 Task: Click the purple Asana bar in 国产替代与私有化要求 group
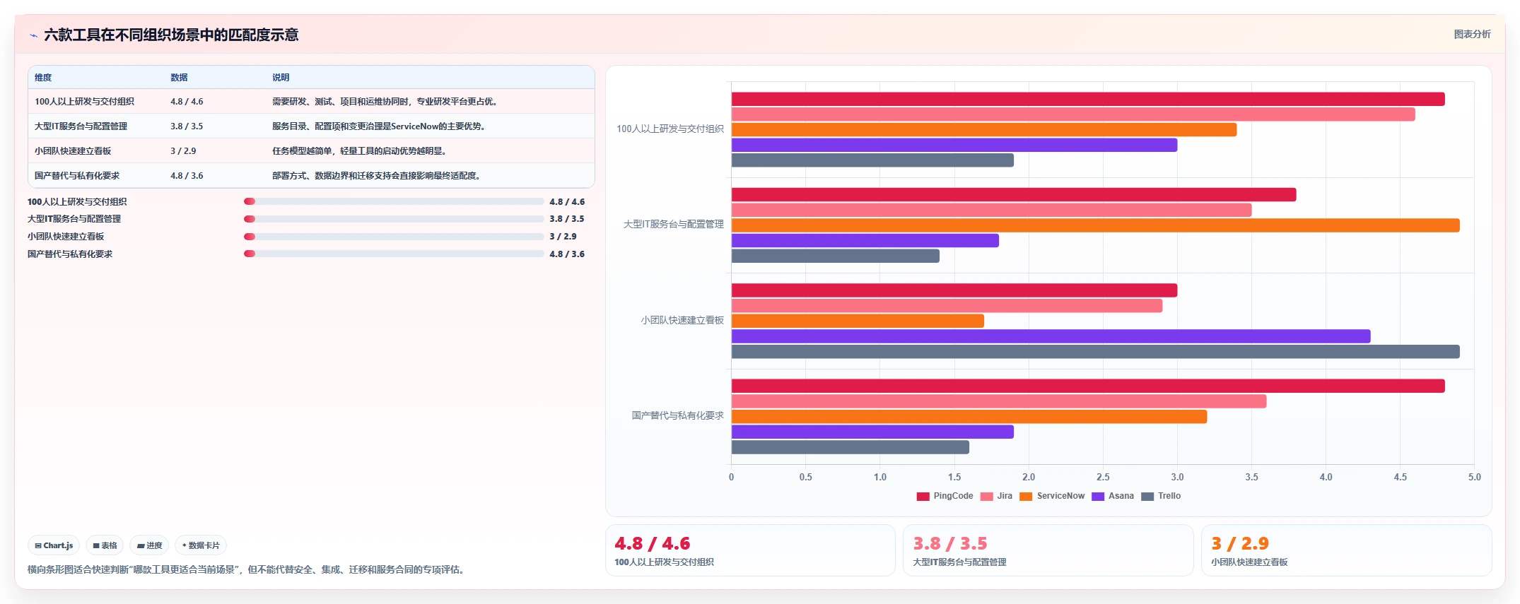[872, 432]
